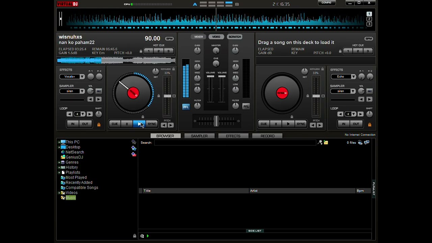Click the left deck loop lock icon
The width and height of the screenshot is (432, 243).
[x=99, y=125]
